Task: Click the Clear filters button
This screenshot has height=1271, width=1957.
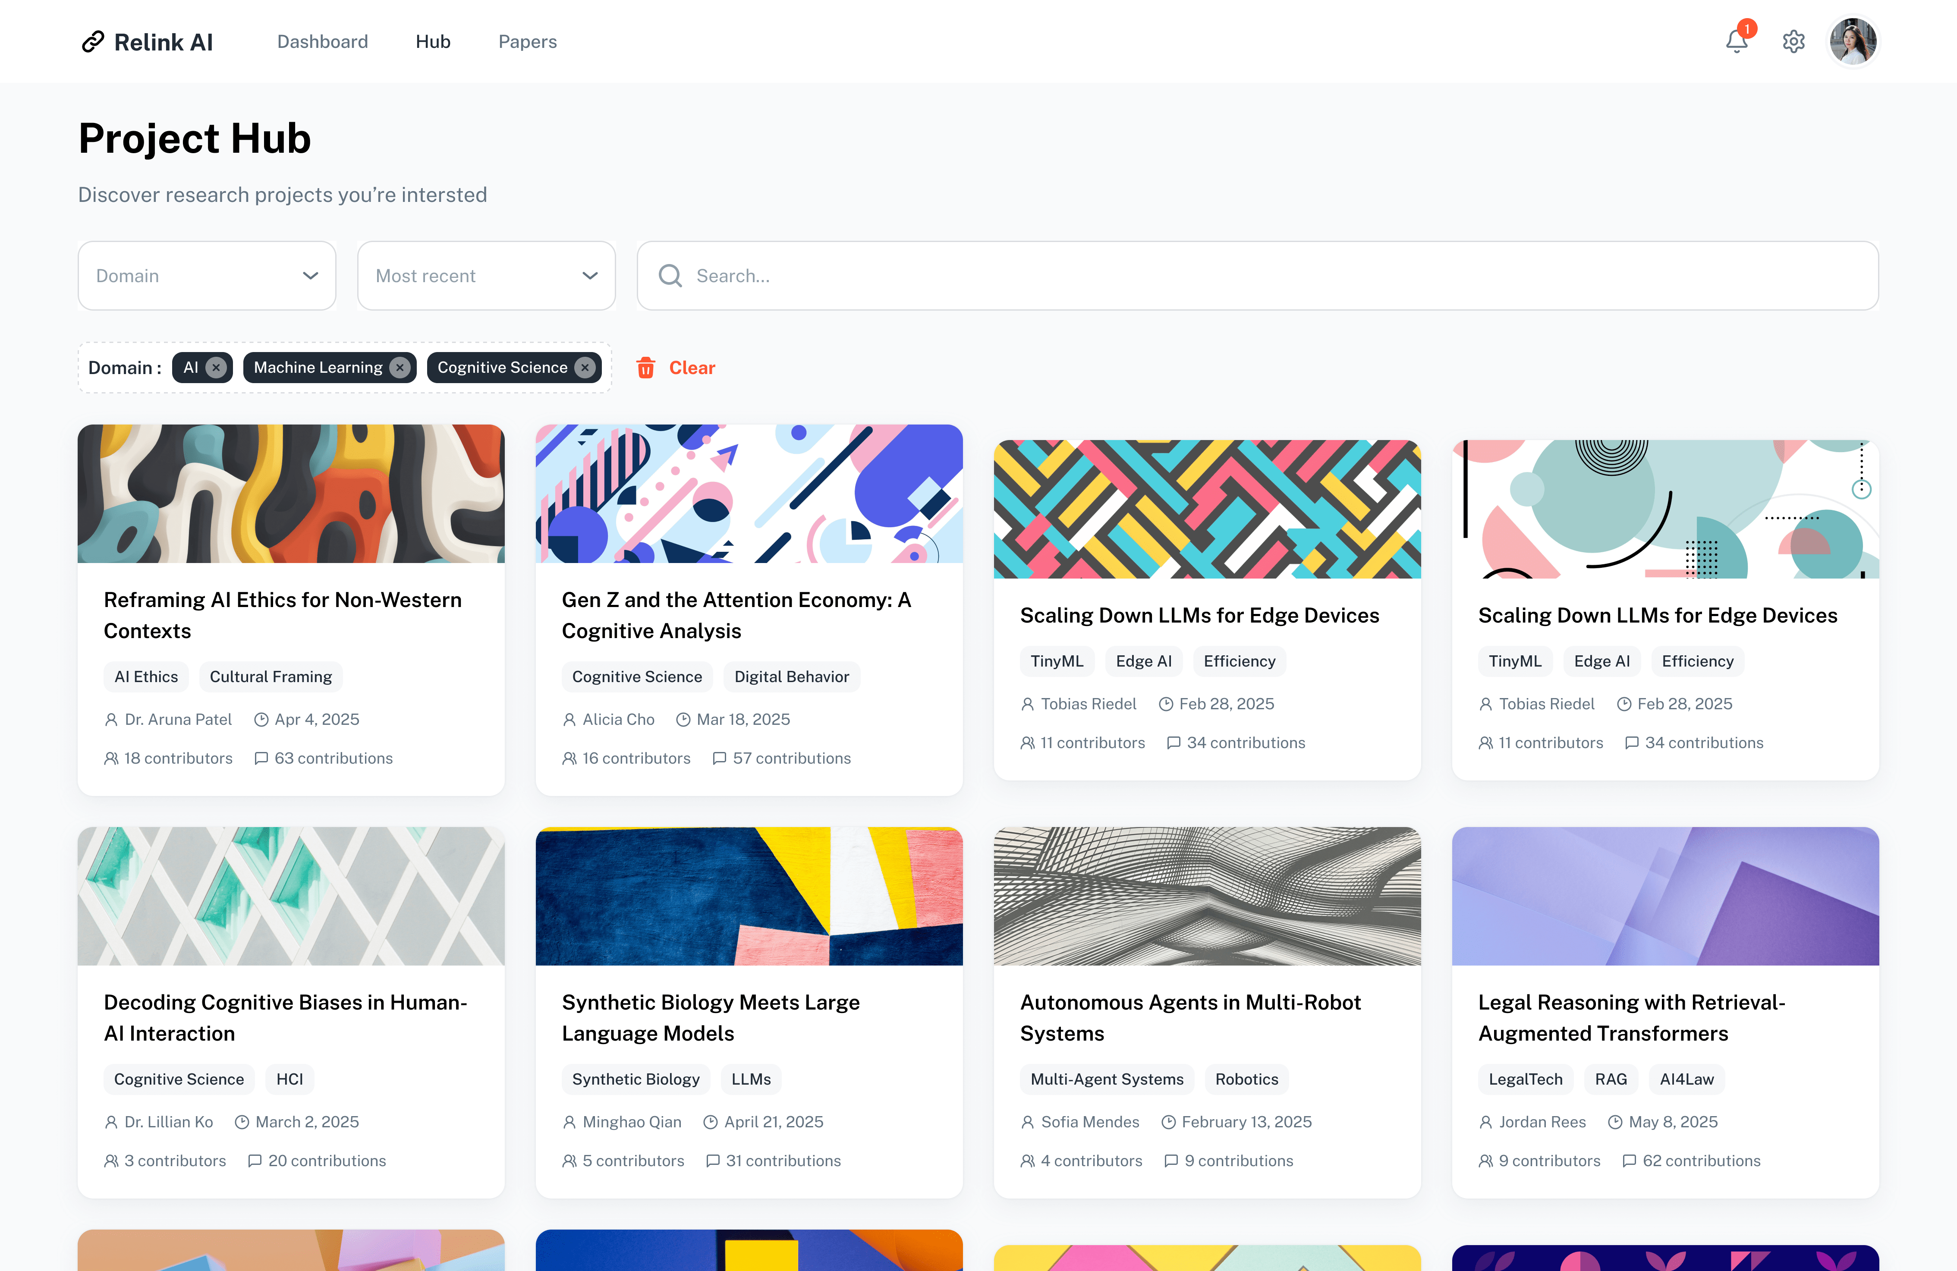Action: coord(692,368)
